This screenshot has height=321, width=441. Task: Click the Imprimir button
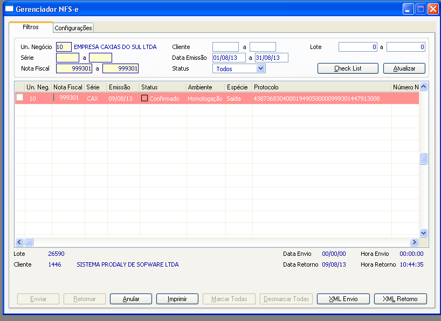click(x=177, y=299)
